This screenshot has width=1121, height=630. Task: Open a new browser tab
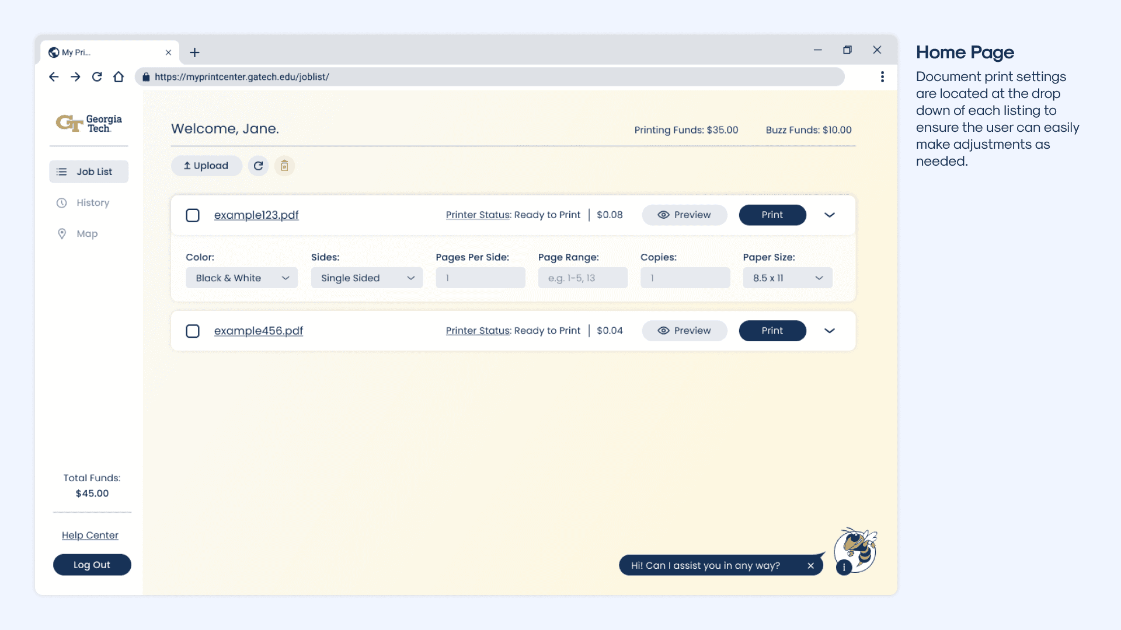point(194,52)
